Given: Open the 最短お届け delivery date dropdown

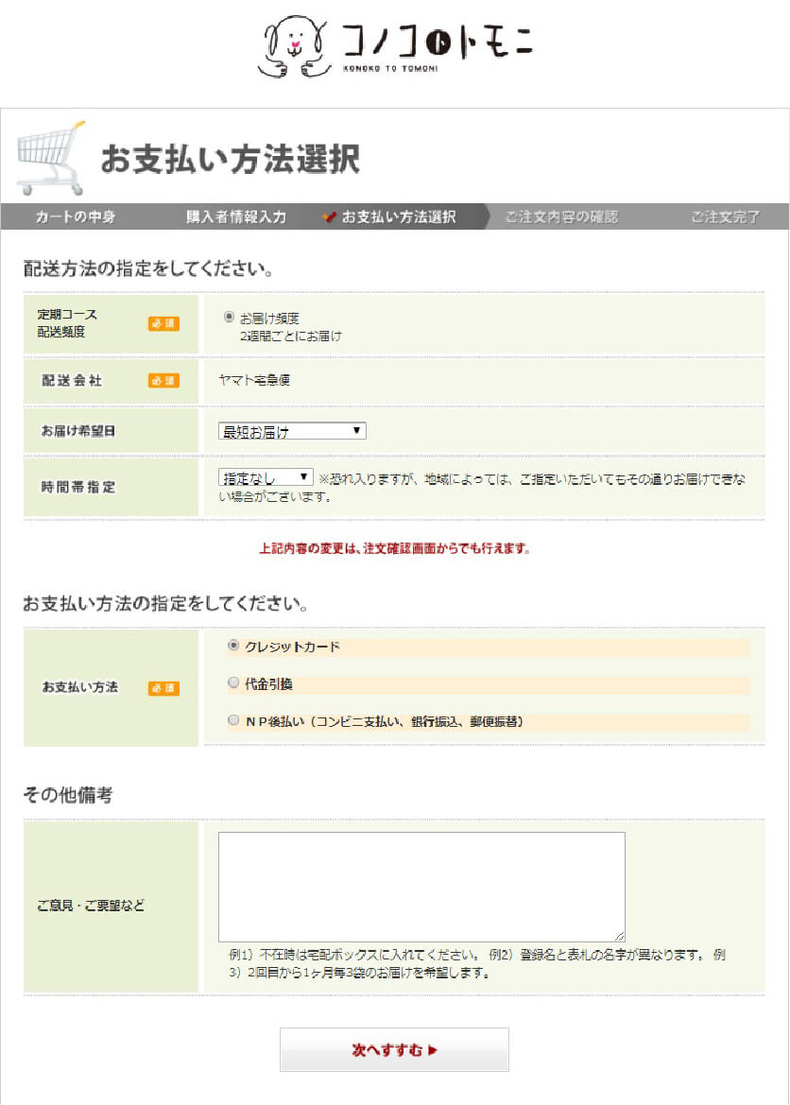Looking at the screenshot, I should (292, 431).
